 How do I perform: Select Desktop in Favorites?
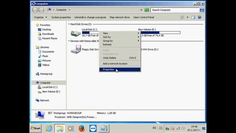tap(46, 30)
